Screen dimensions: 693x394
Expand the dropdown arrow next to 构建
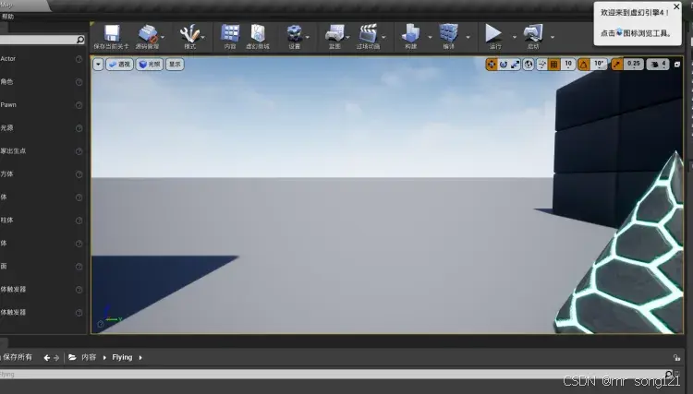430,37
